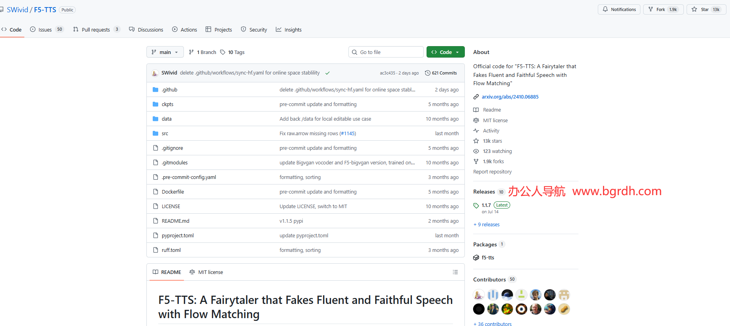
Task: Expand the green Code dropdown button
Action: (x=445, y=52)
